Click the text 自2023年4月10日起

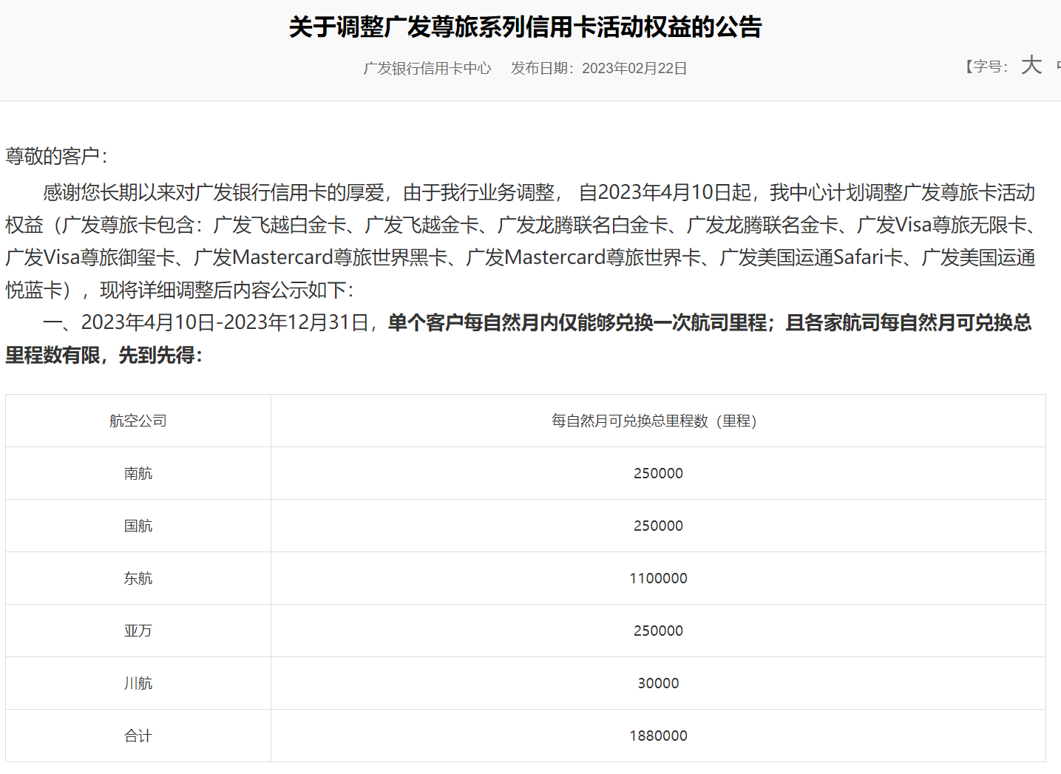(665, 193)
